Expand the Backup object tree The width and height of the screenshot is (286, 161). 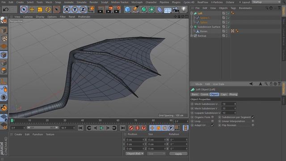click(x=192, y=36)
